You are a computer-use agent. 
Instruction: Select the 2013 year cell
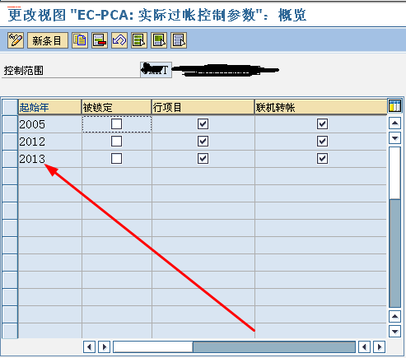coord(49,159)
